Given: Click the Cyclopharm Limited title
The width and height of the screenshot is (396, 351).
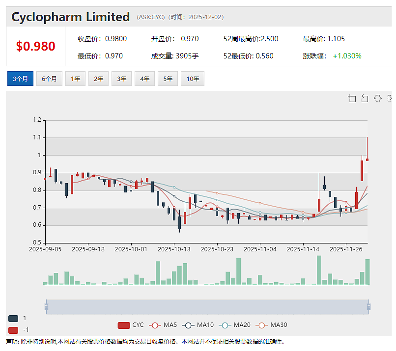Looking at the screenshot, I should 70,17.
